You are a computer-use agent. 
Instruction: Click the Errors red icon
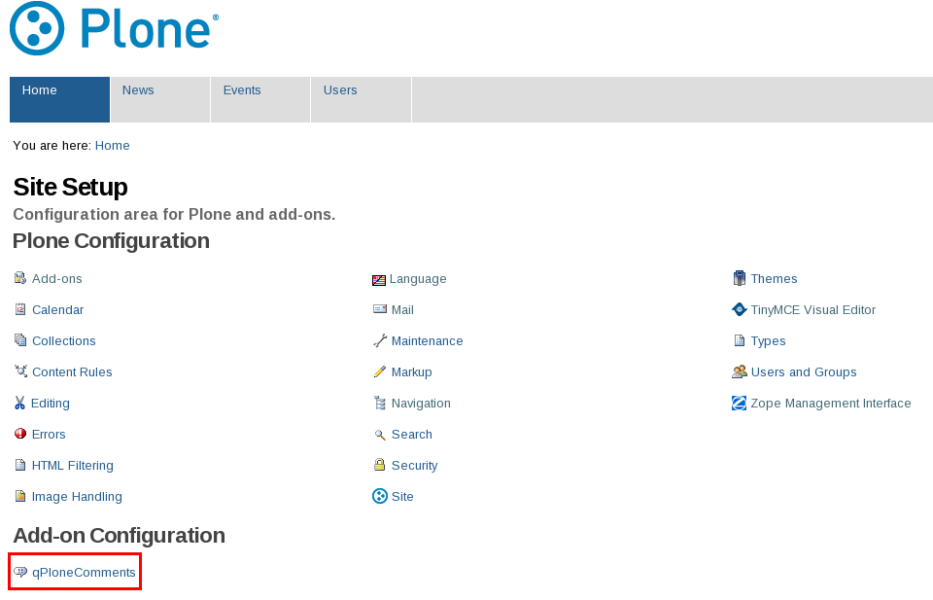[x=20, y=435]
